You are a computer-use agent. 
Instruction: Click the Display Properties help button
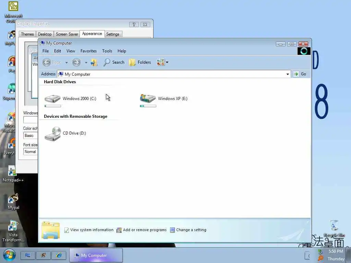134,24
